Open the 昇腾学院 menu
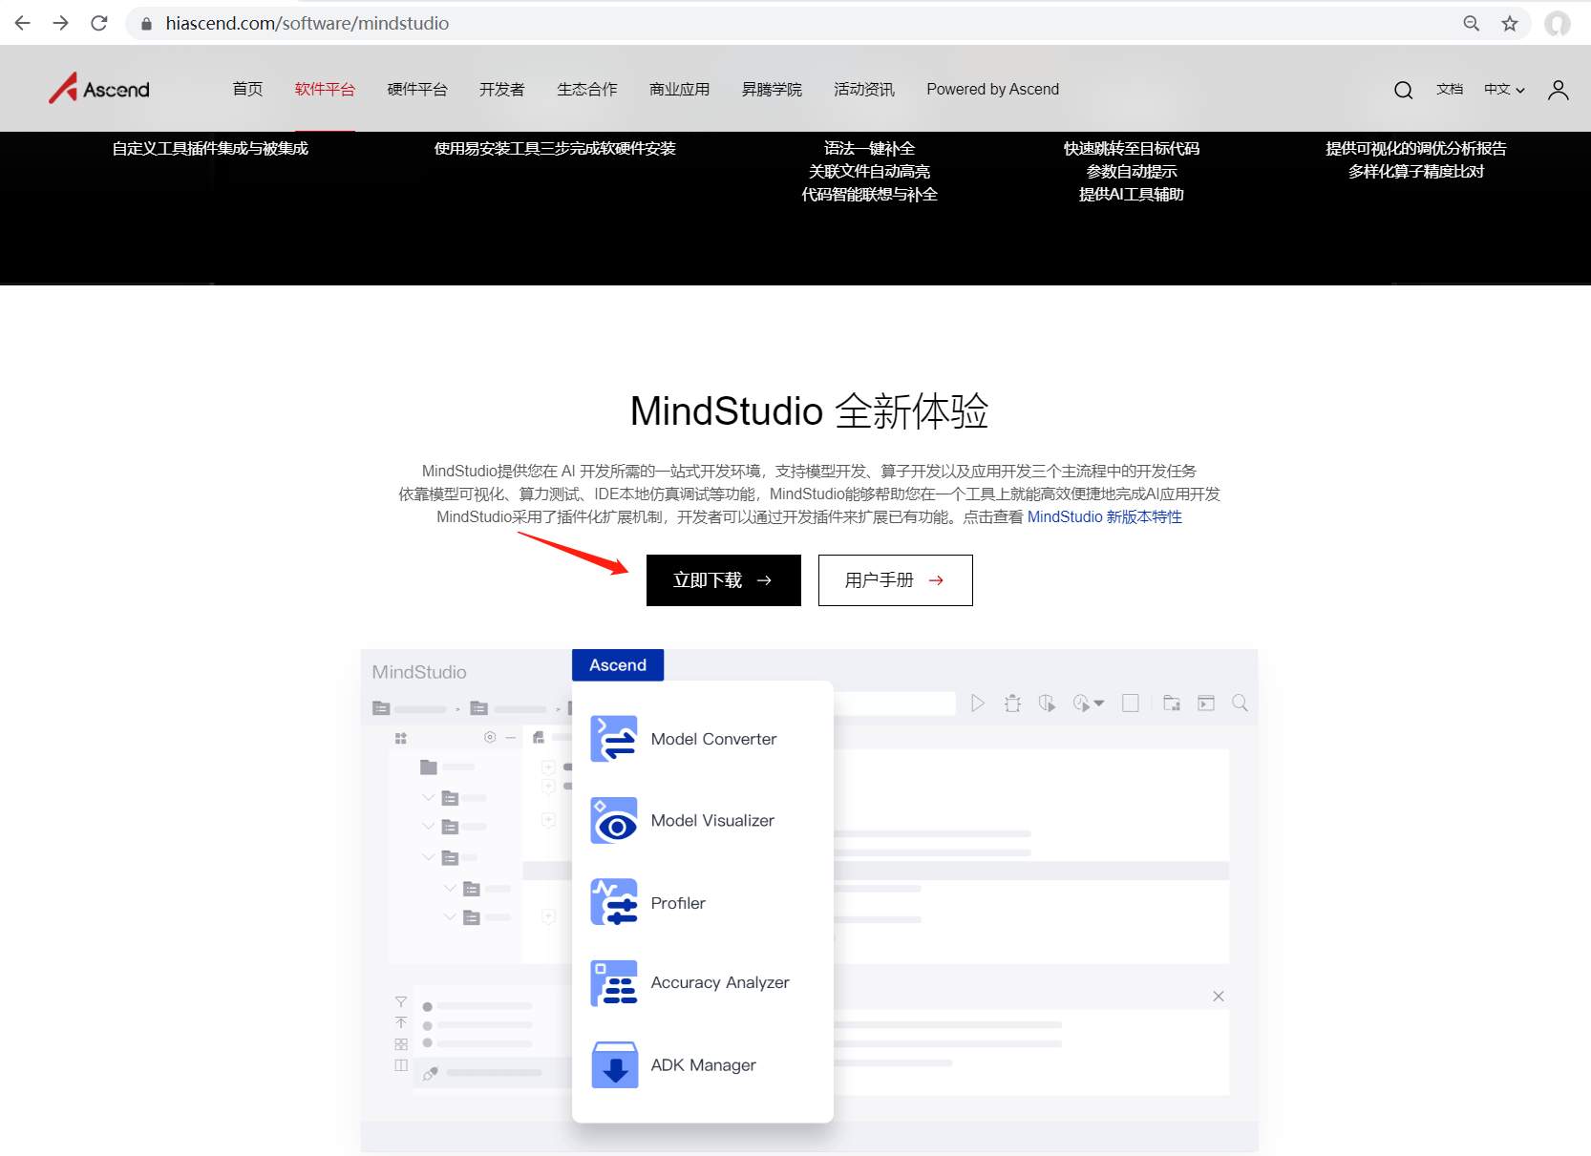 tap(772, 89)
